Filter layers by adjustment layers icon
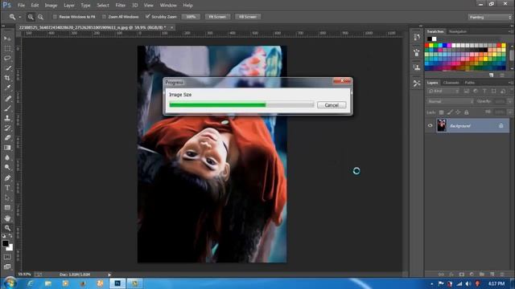Image resolution: width=515 pixels, height=289 pixels. (x=476, y=91)
